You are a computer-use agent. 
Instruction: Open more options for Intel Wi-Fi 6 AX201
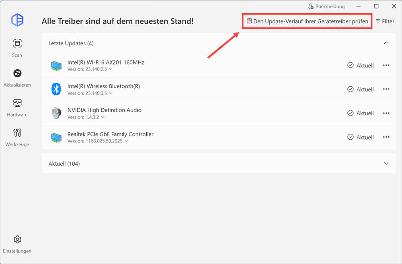pos(386,65)
